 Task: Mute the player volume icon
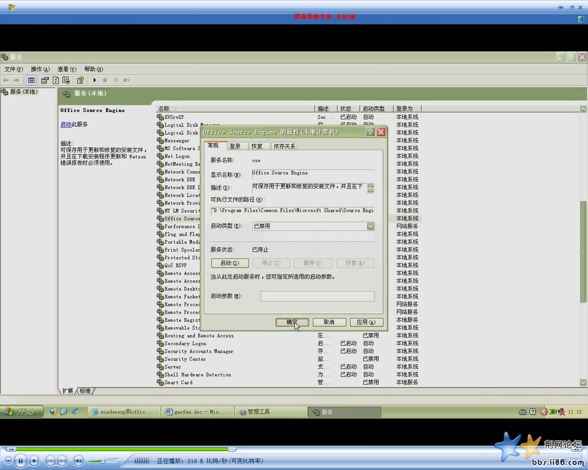[x=79, y=460]
